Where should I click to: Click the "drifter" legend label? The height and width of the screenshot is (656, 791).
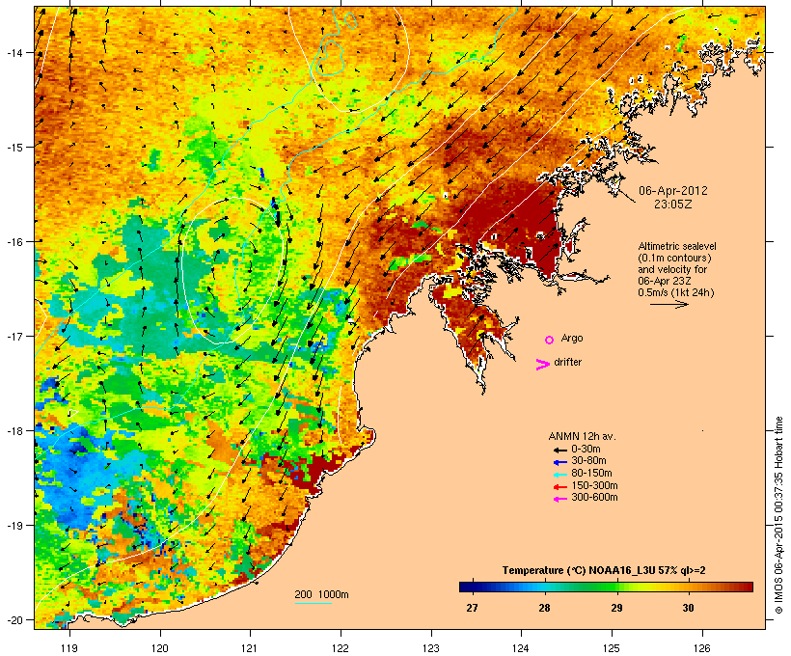(x=567, y=362)
